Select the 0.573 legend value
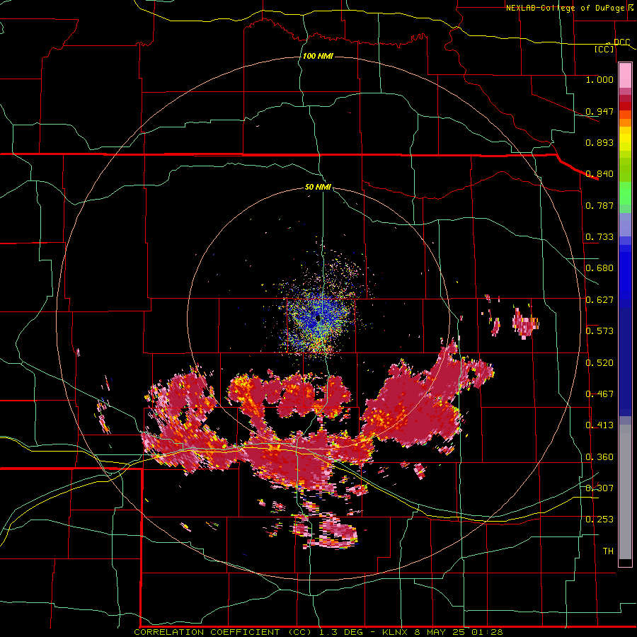This screenshot has height=637, width=637. click(x=599, y=331)
